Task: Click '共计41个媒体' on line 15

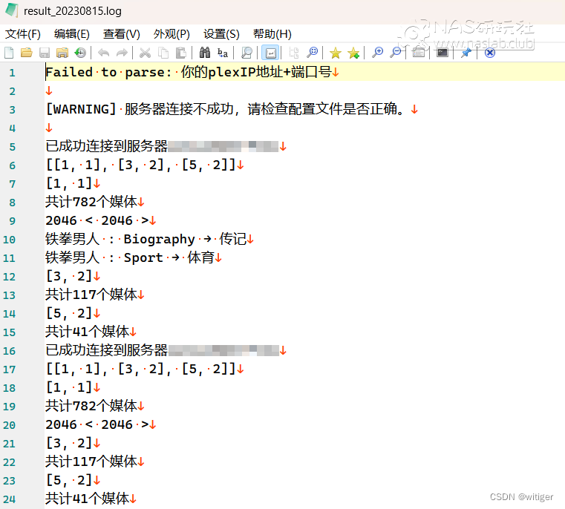Action: click(x=87, y=332)
